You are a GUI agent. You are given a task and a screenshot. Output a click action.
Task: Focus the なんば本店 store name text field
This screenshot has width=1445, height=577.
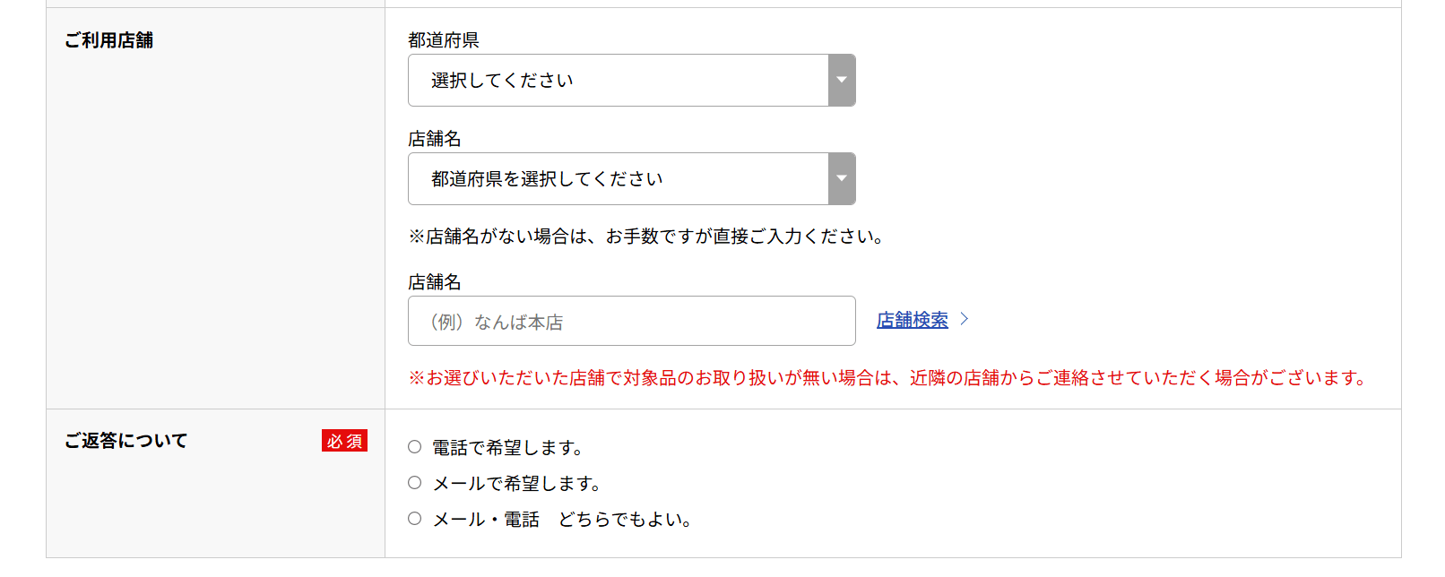(631, 322)
